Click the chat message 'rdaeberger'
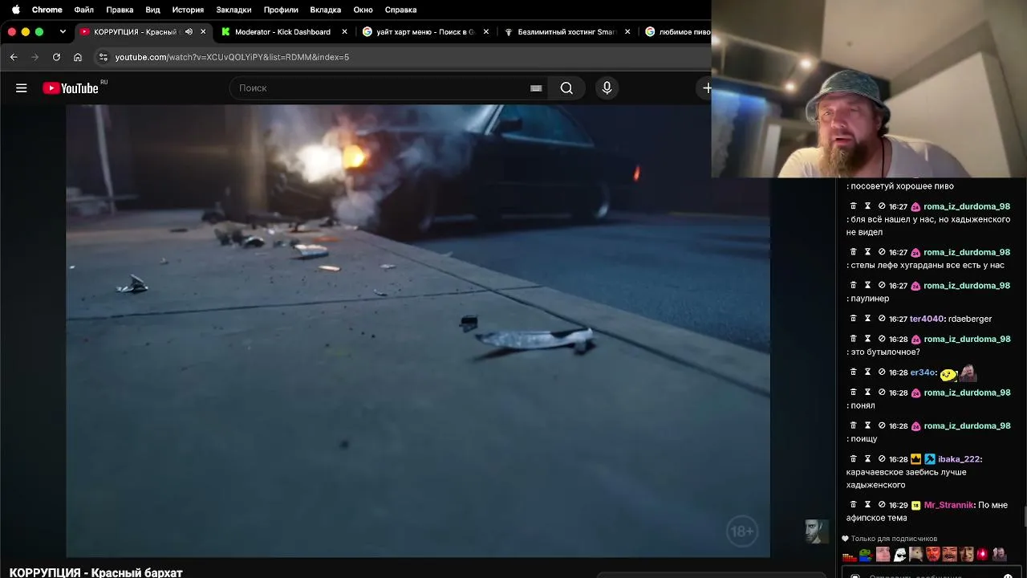Viewport: 1027px width, 578px height. (x=969, y=319)
